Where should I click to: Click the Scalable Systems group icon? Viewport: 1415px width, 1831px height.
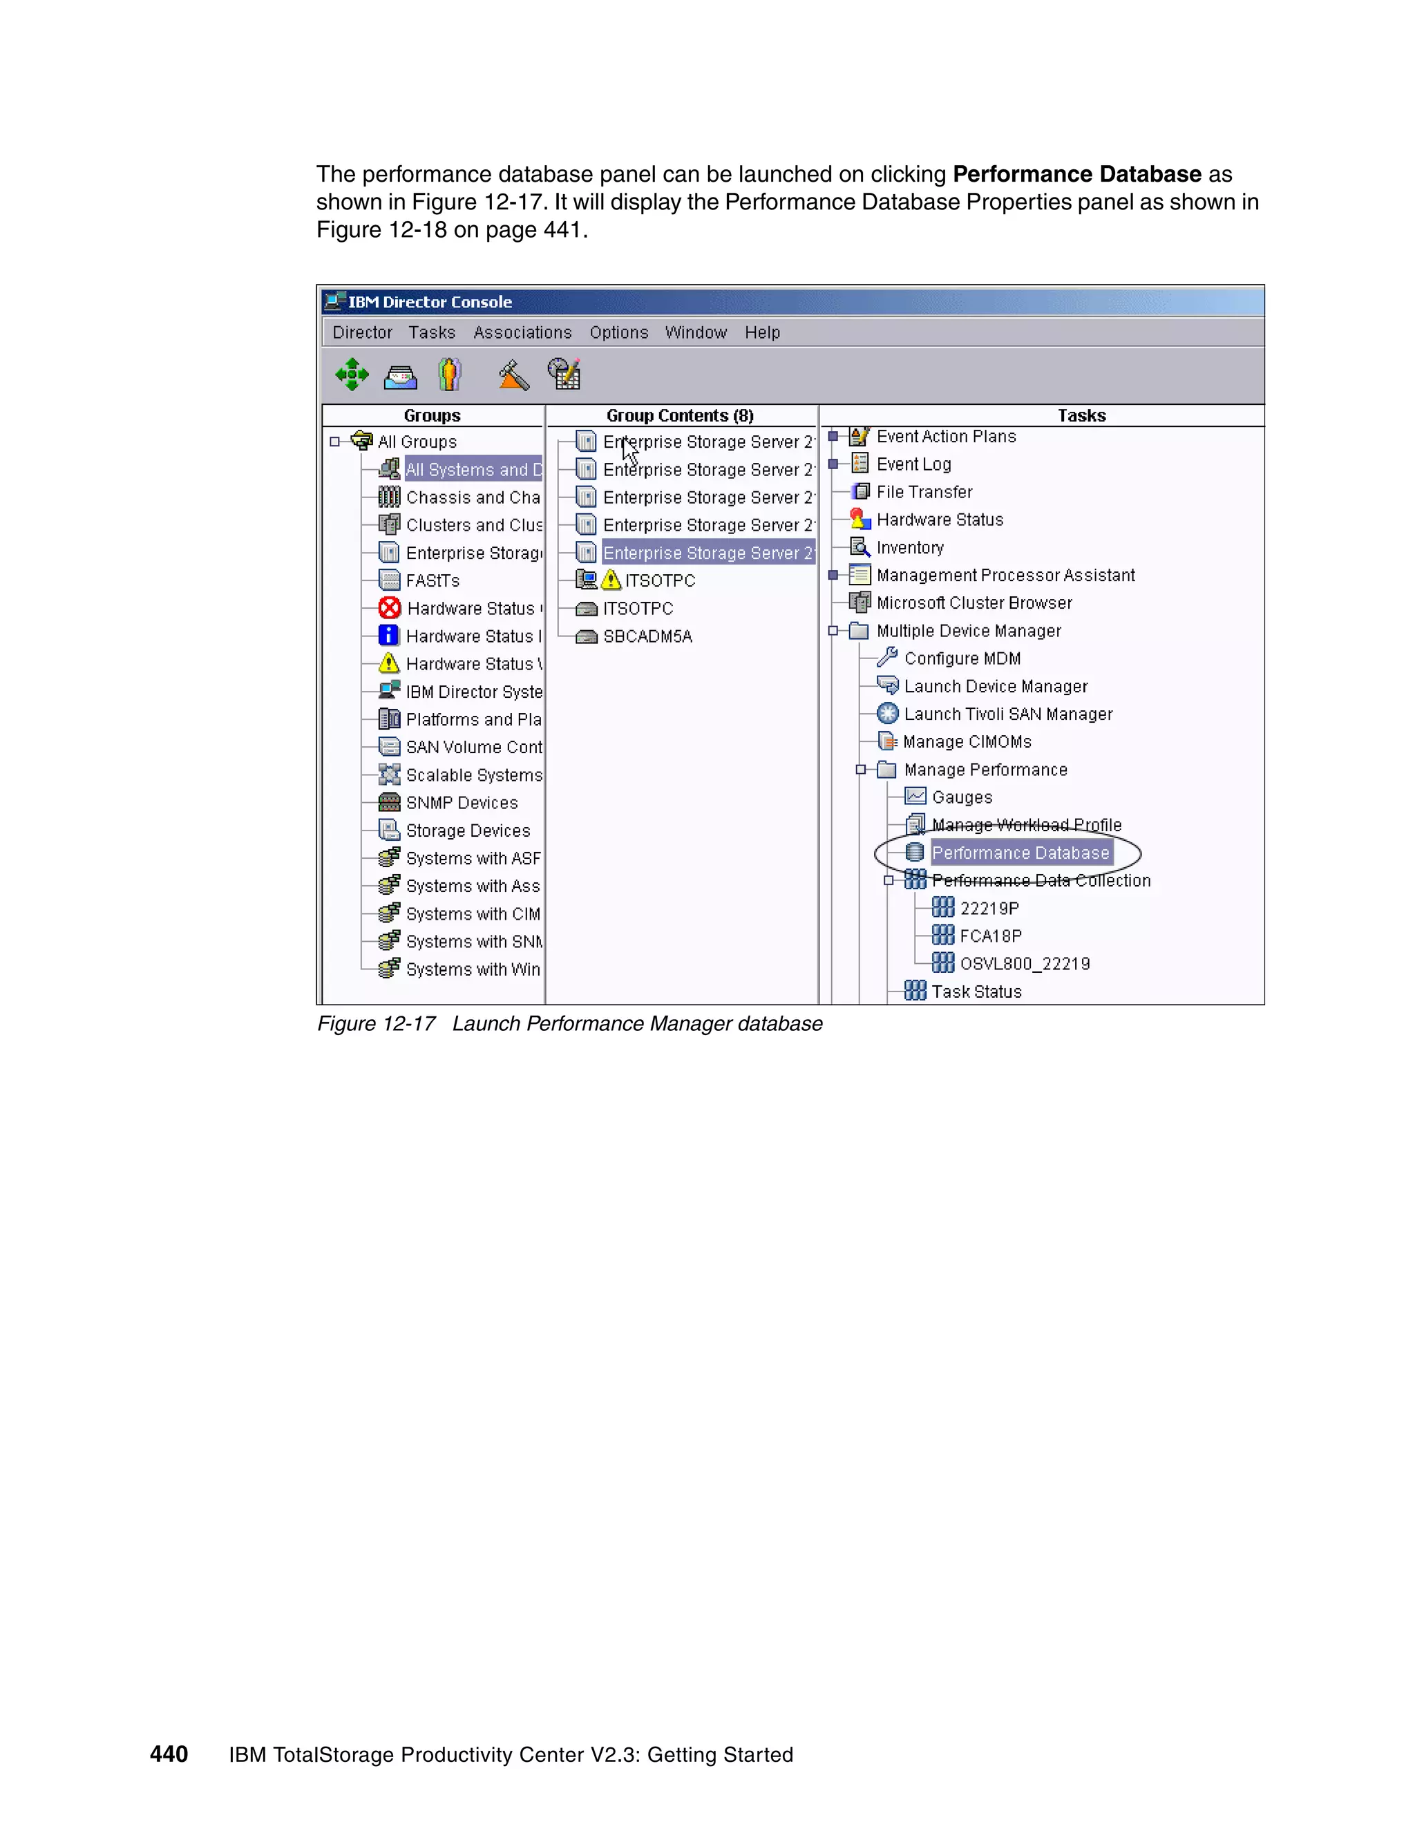click(389, 775)
